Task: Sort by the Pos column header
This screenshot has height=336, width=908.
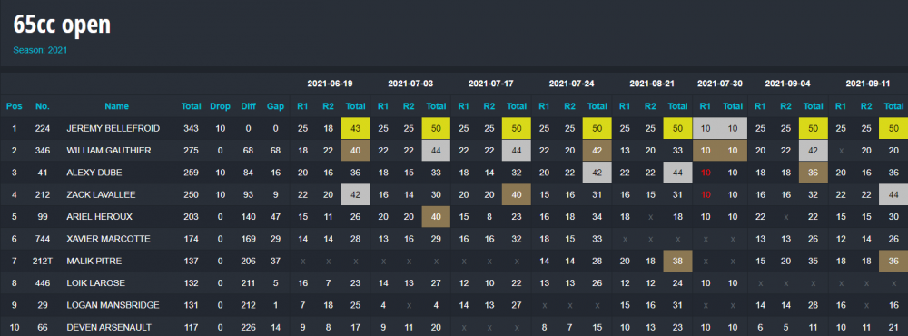Action: [x=14, y=106]
